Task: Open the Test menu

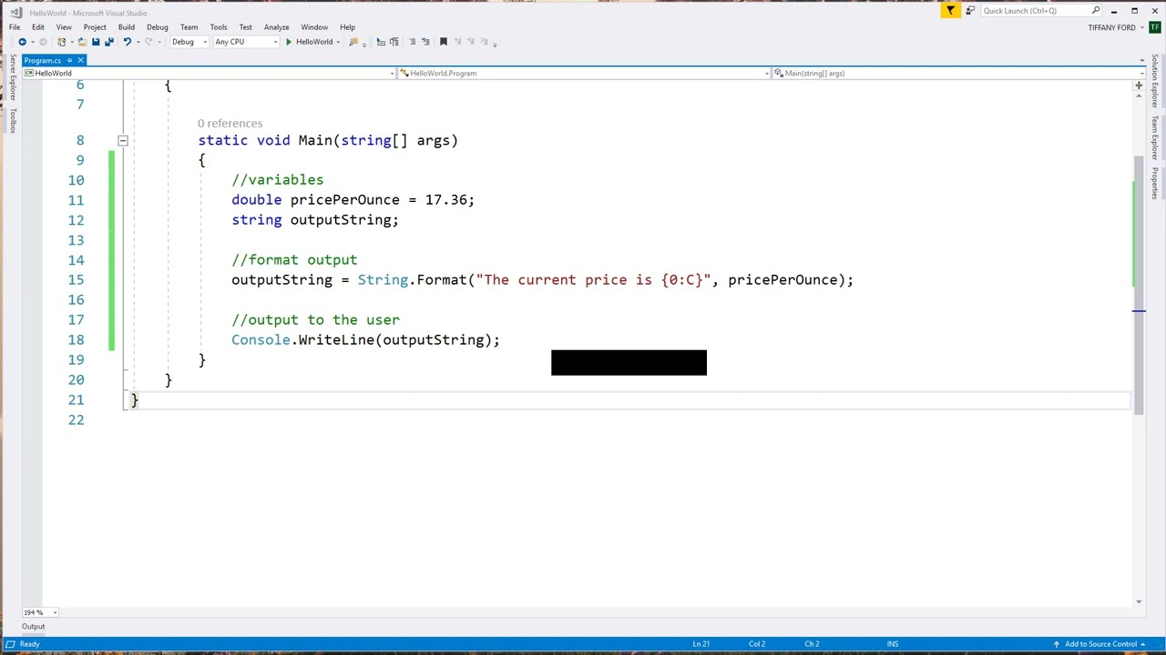Action: [246, 27]
